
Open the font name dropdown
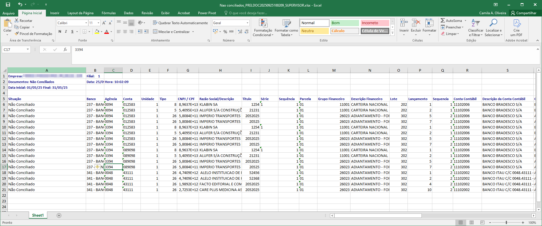pos(86,23)
